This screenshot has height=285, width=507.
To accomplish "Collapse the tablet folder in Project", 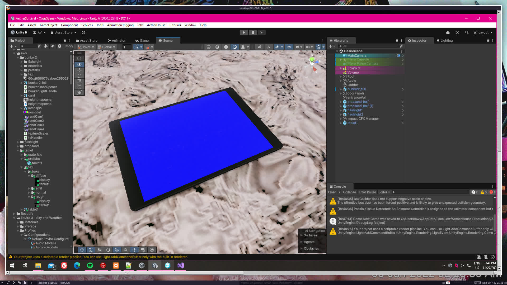I will point(18,150).
